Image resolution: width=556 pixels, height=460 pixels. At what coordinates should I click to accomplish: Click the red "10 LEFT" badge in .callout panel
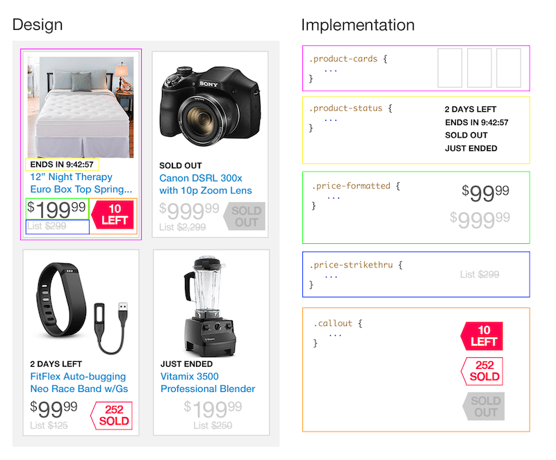click(x=482, y=336)
